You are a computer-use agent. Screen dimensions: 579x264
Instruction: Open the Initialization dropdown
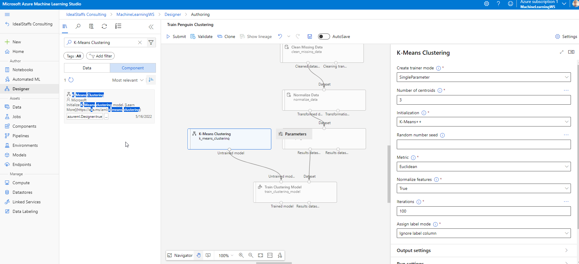(483, 122)
